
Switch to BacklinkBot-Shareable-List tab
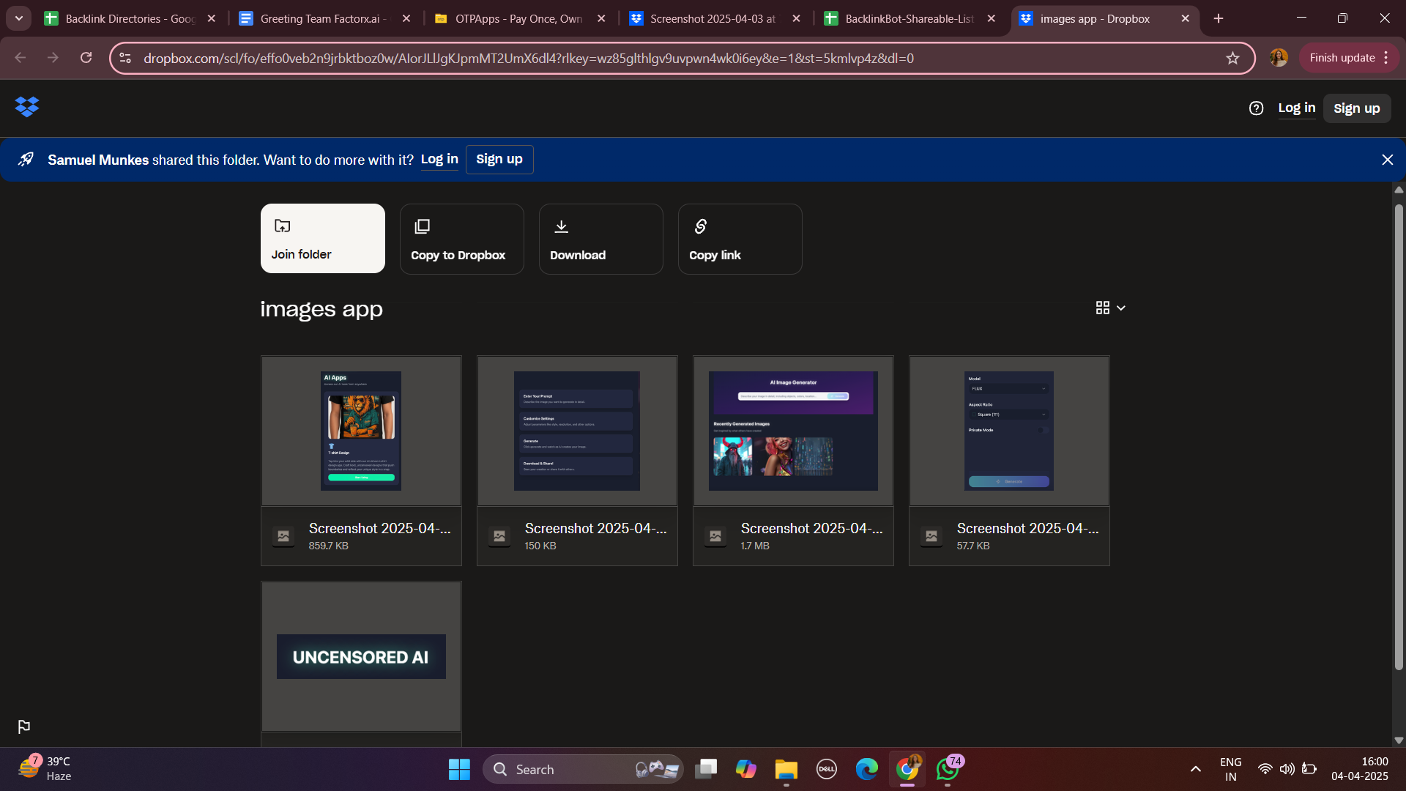click(910, 18)
